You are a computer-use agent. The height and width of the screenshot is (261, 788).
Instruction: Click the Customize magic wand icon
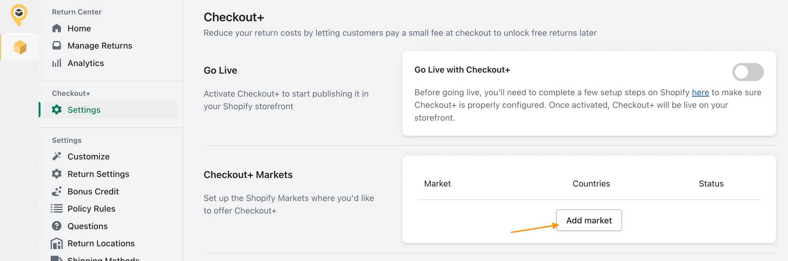[x=57, y=157]
